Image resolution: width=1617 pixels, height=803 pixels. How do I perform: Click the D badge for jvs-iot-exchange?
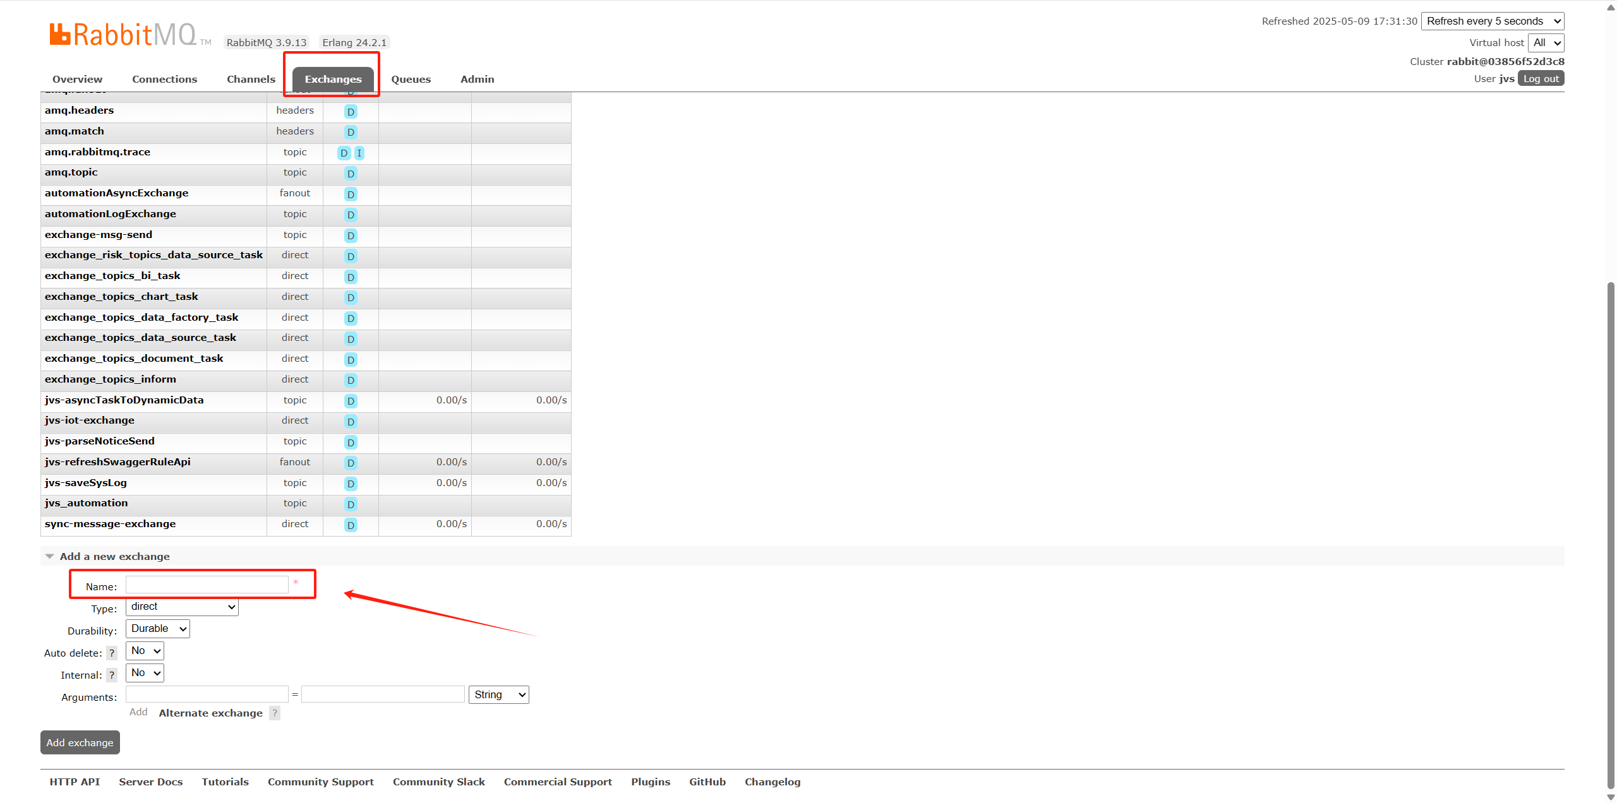point(351,422)
